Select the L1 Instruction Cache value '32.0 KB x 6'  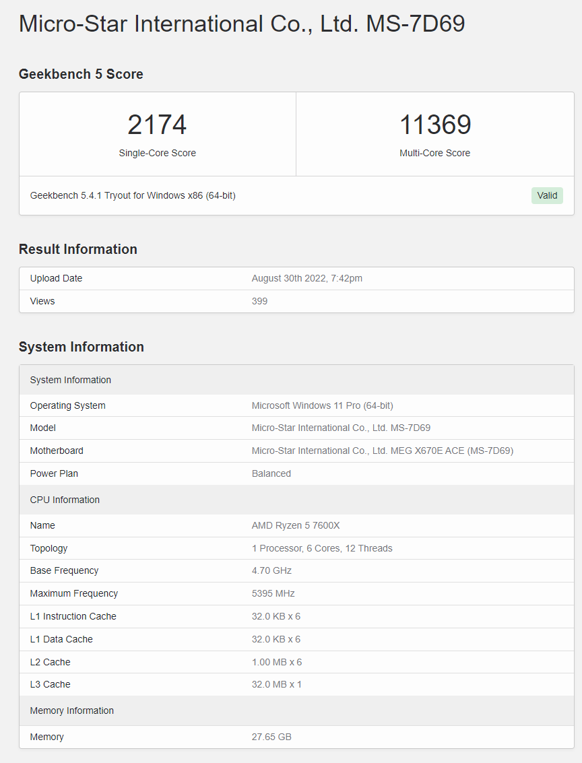click(x=276, y=617)
